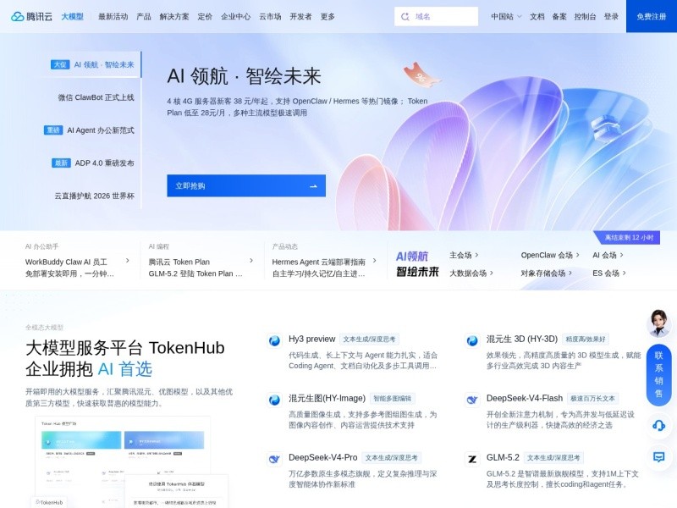Open 混元生图(HY-Image) title

pyautogui.click(x=327, y=398)
